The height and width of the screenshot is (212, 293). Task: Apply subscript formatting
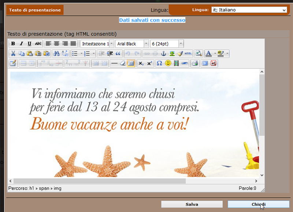(141, 63)
